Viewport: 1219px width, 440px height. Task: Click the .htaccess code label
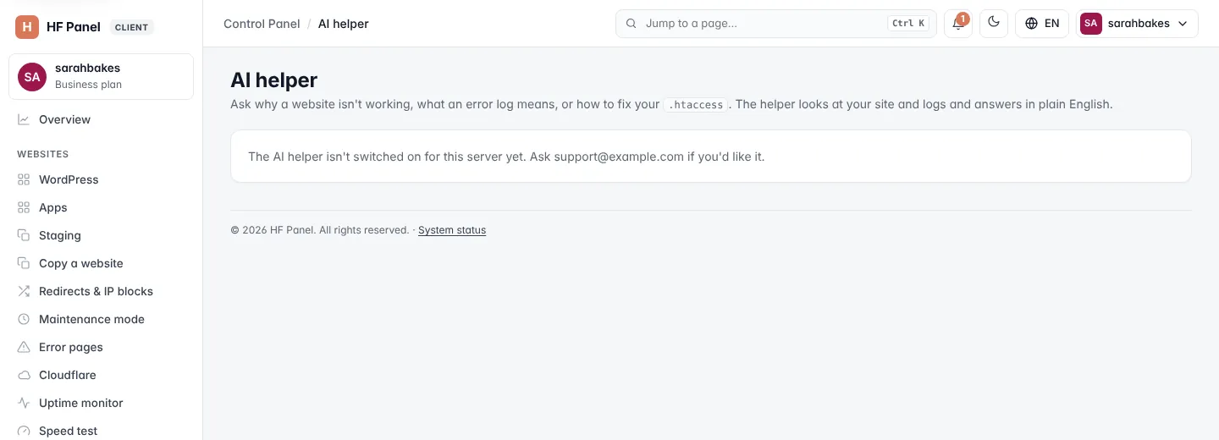(x=696, y=105)
